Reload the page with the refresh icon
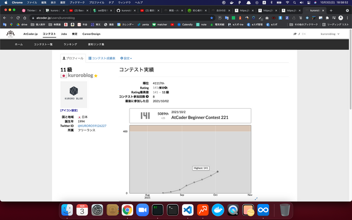This screenshot has height=220, width=352. click(x=18, y=18)
